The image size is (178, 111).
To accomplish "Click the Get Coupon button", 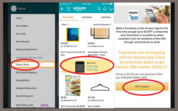I will [142, 86].
